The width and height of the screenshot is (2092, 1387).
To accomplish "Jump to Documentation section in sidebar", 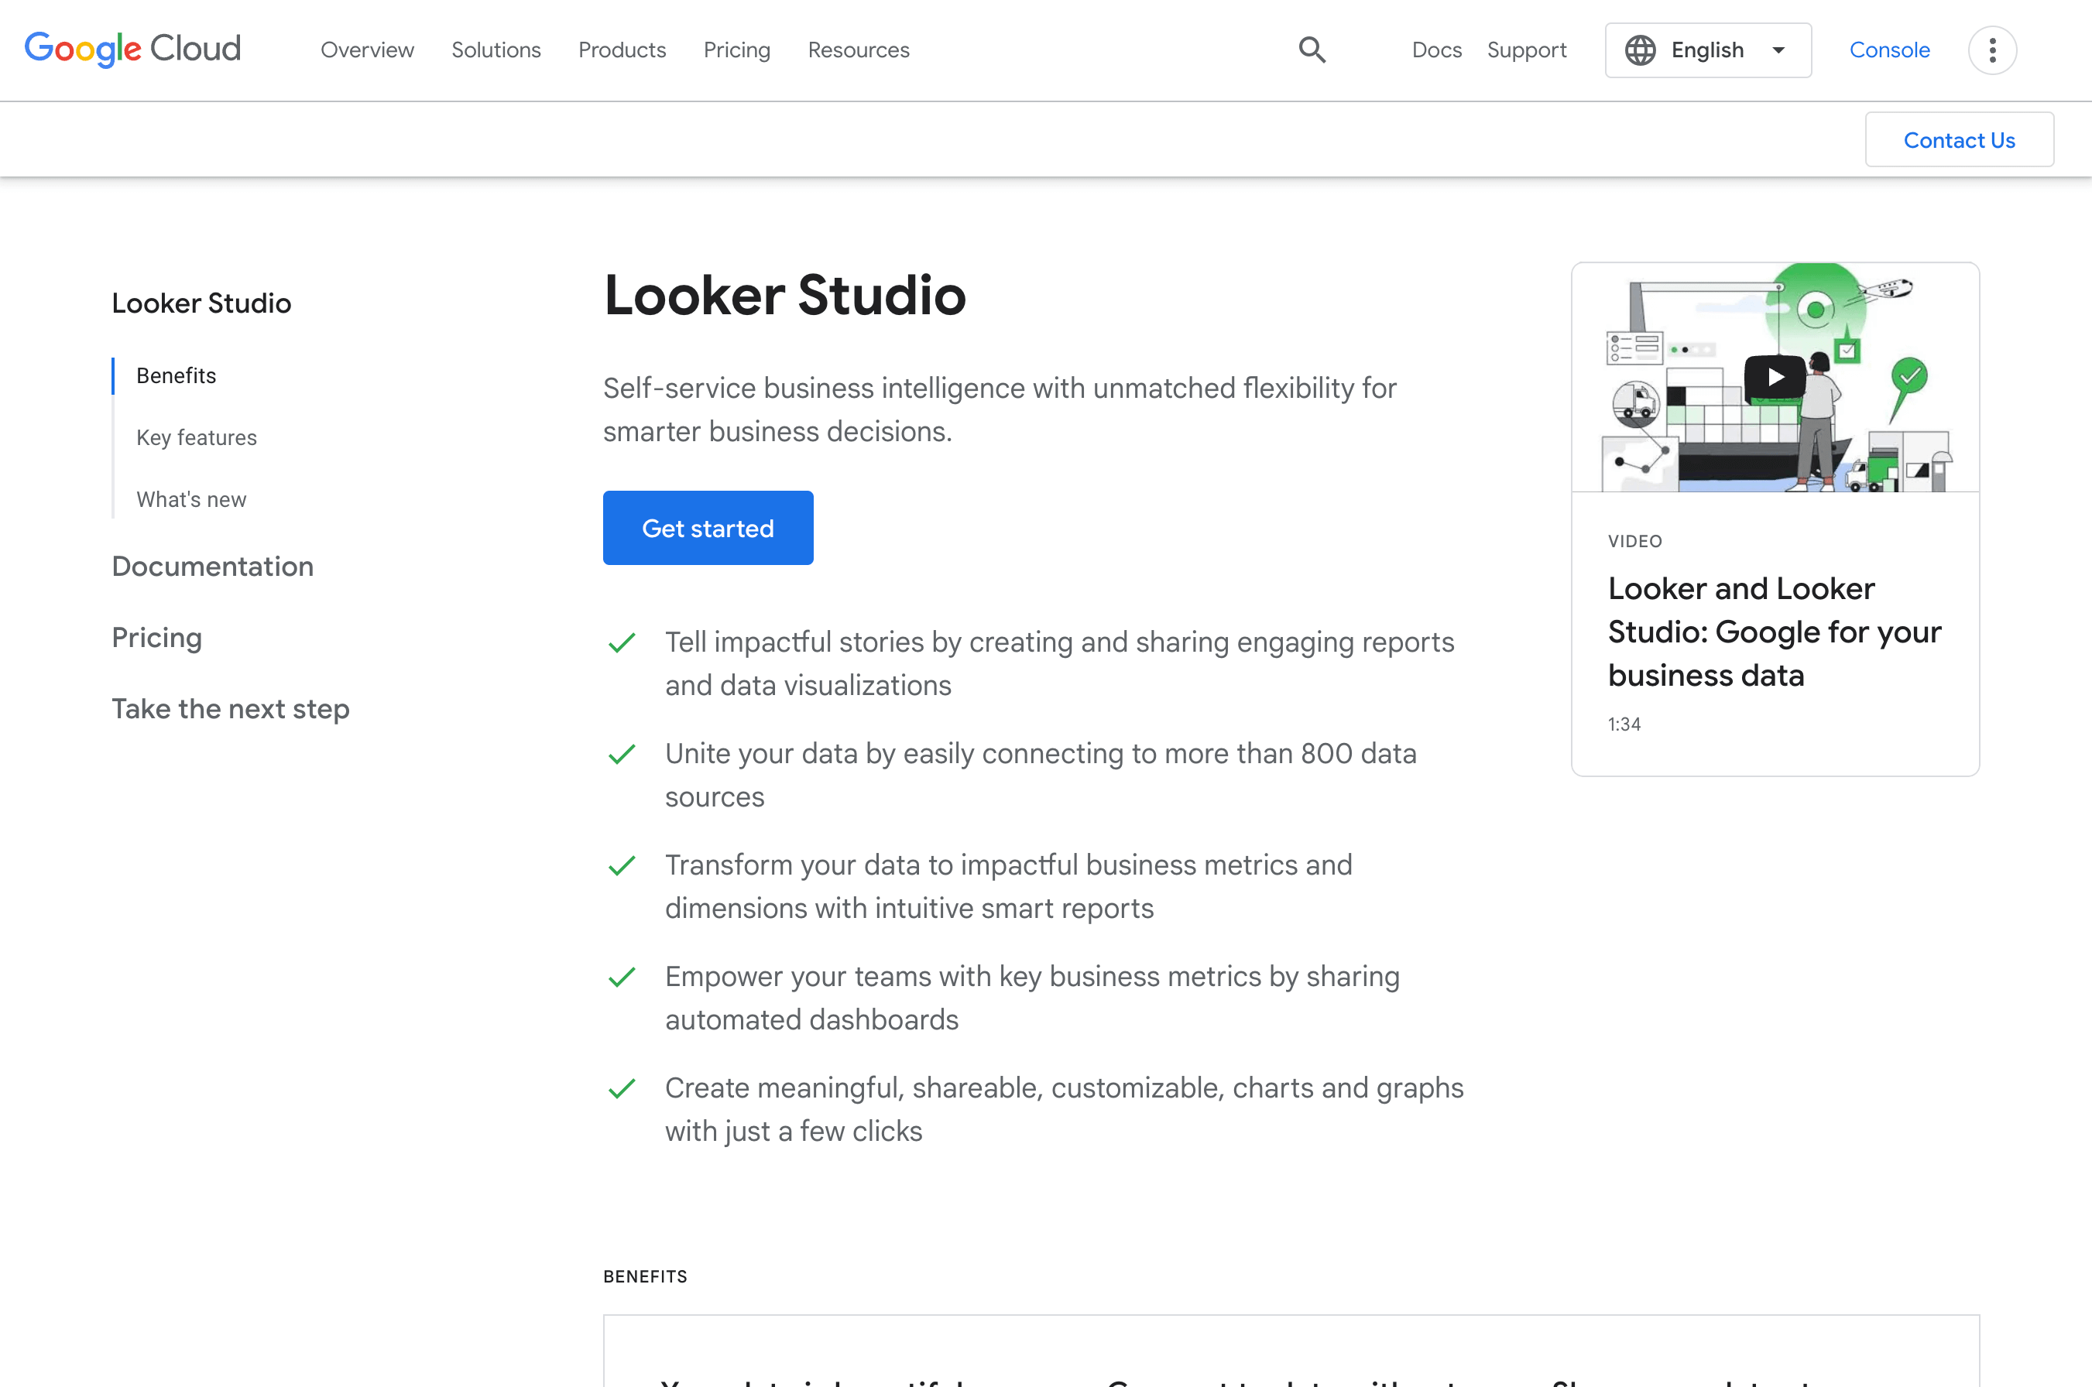I will pyautogui.click(x=212, y=566).
